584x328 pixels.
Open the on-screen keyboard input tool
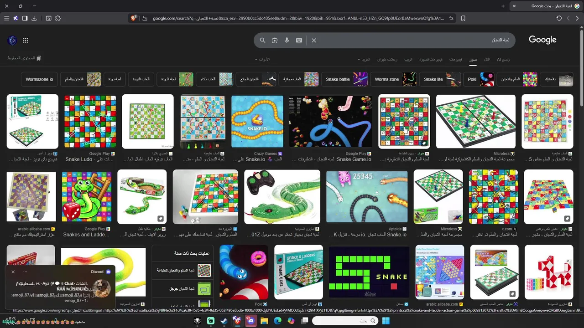click(299, 40)
